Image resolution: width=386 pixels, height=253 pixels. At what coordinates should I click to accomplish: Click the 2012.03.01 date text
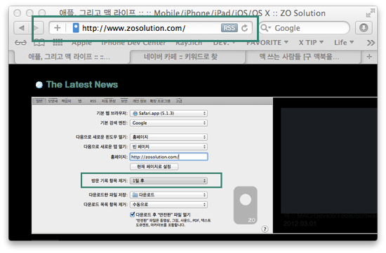pyautogui.click(x=300, y=224)
